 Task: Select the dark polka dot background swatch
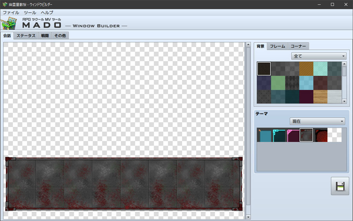[x=264, y=97]
